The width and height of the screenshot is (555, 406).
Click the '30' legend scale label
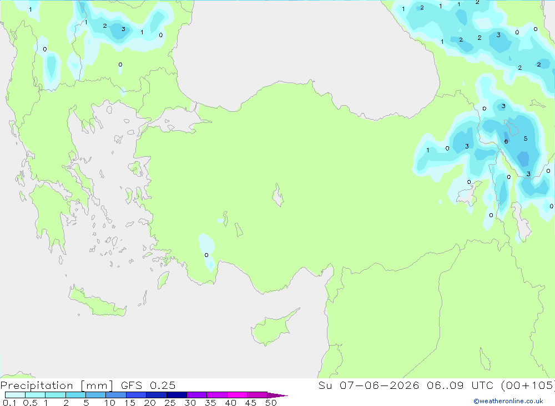pos(190,403)
